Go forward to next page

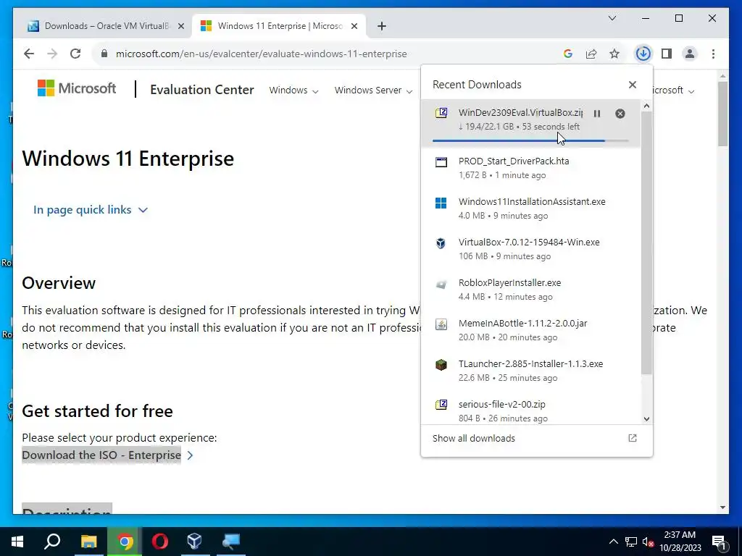(x=52, y=54)
